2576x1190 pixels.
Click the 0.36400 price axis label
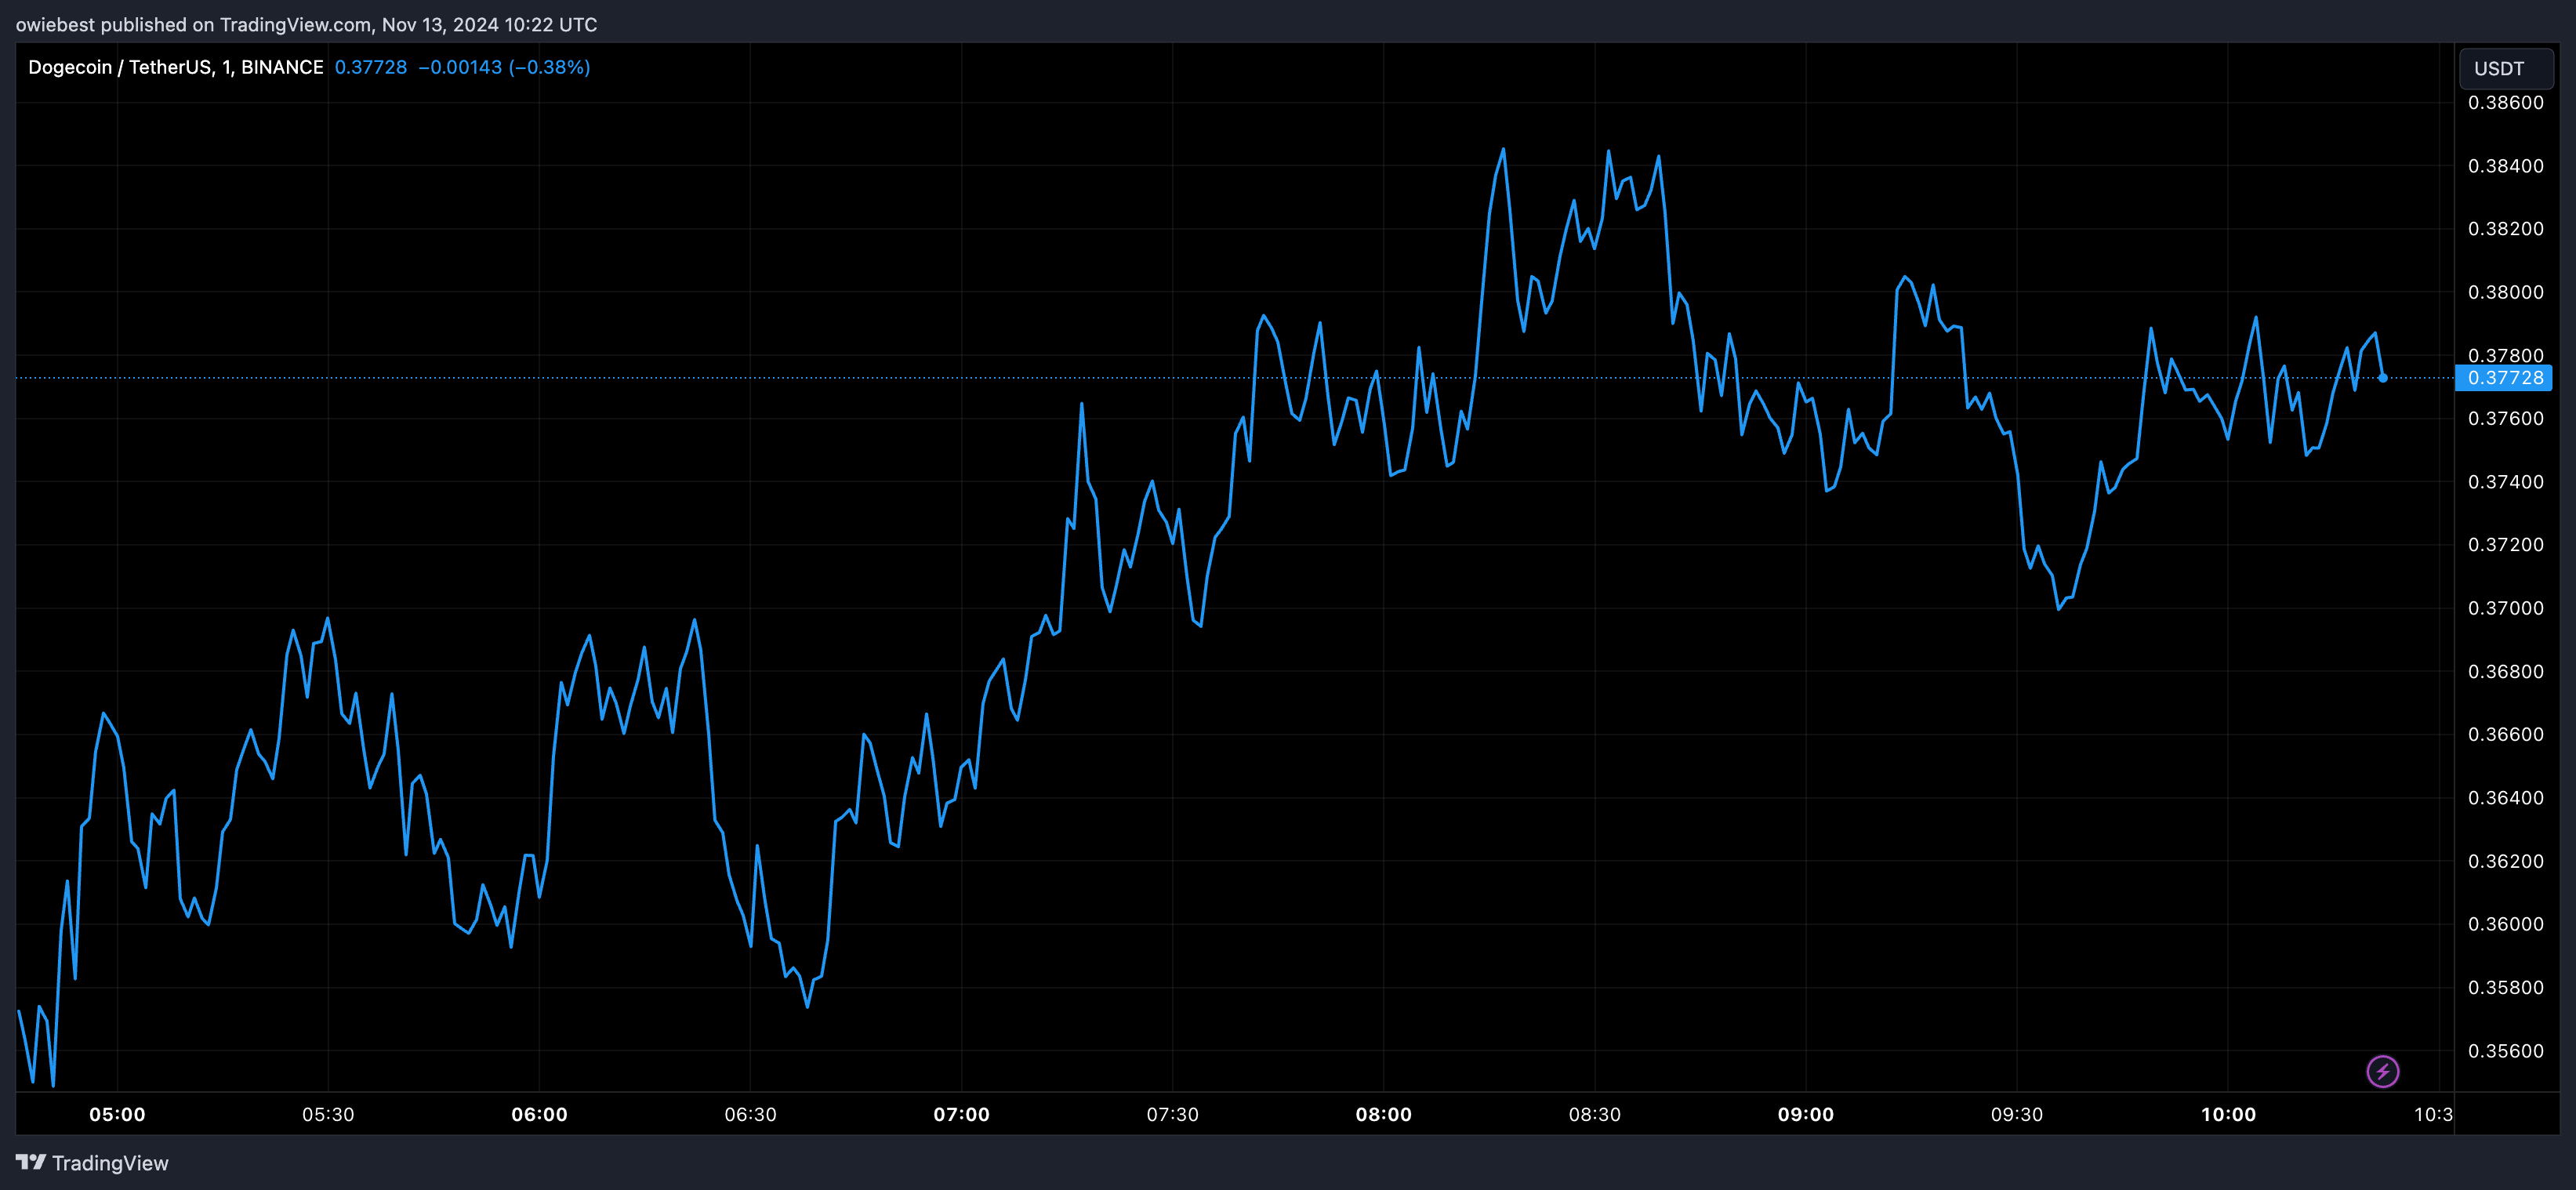[2505, 798]
